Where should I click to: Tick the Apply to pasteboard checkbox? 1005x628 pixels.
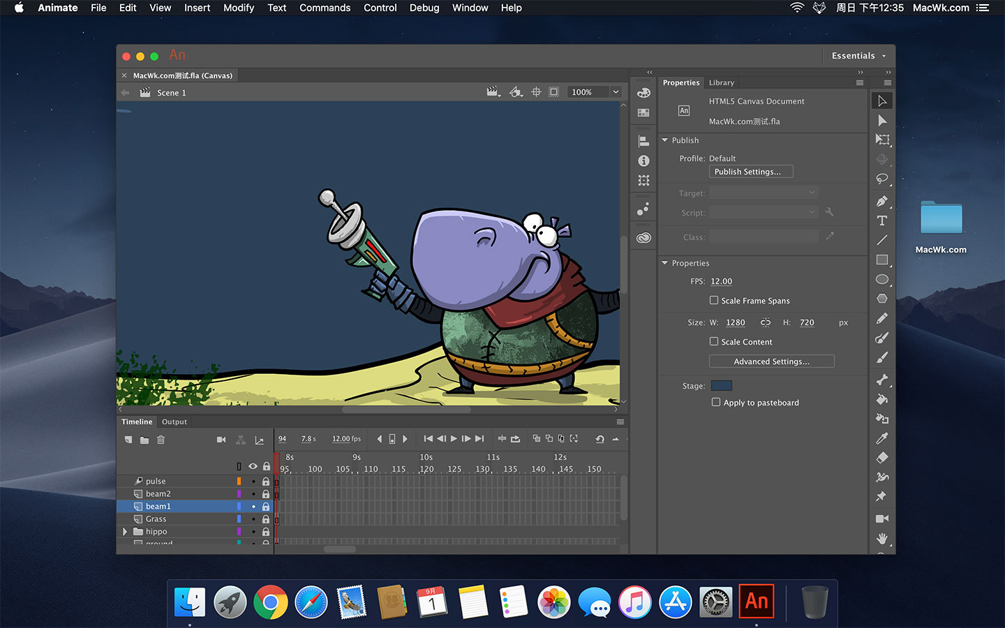click(716, 402)
